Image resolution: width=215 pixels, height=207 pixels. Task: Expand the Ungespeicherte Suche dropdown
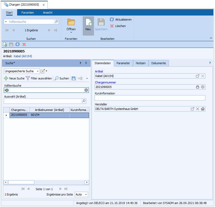pyautogui.click(x=37, y=71)
